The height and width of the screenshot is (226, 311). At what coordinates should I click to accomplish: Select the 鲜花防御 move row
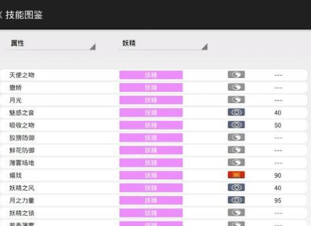tap(154, 150)
